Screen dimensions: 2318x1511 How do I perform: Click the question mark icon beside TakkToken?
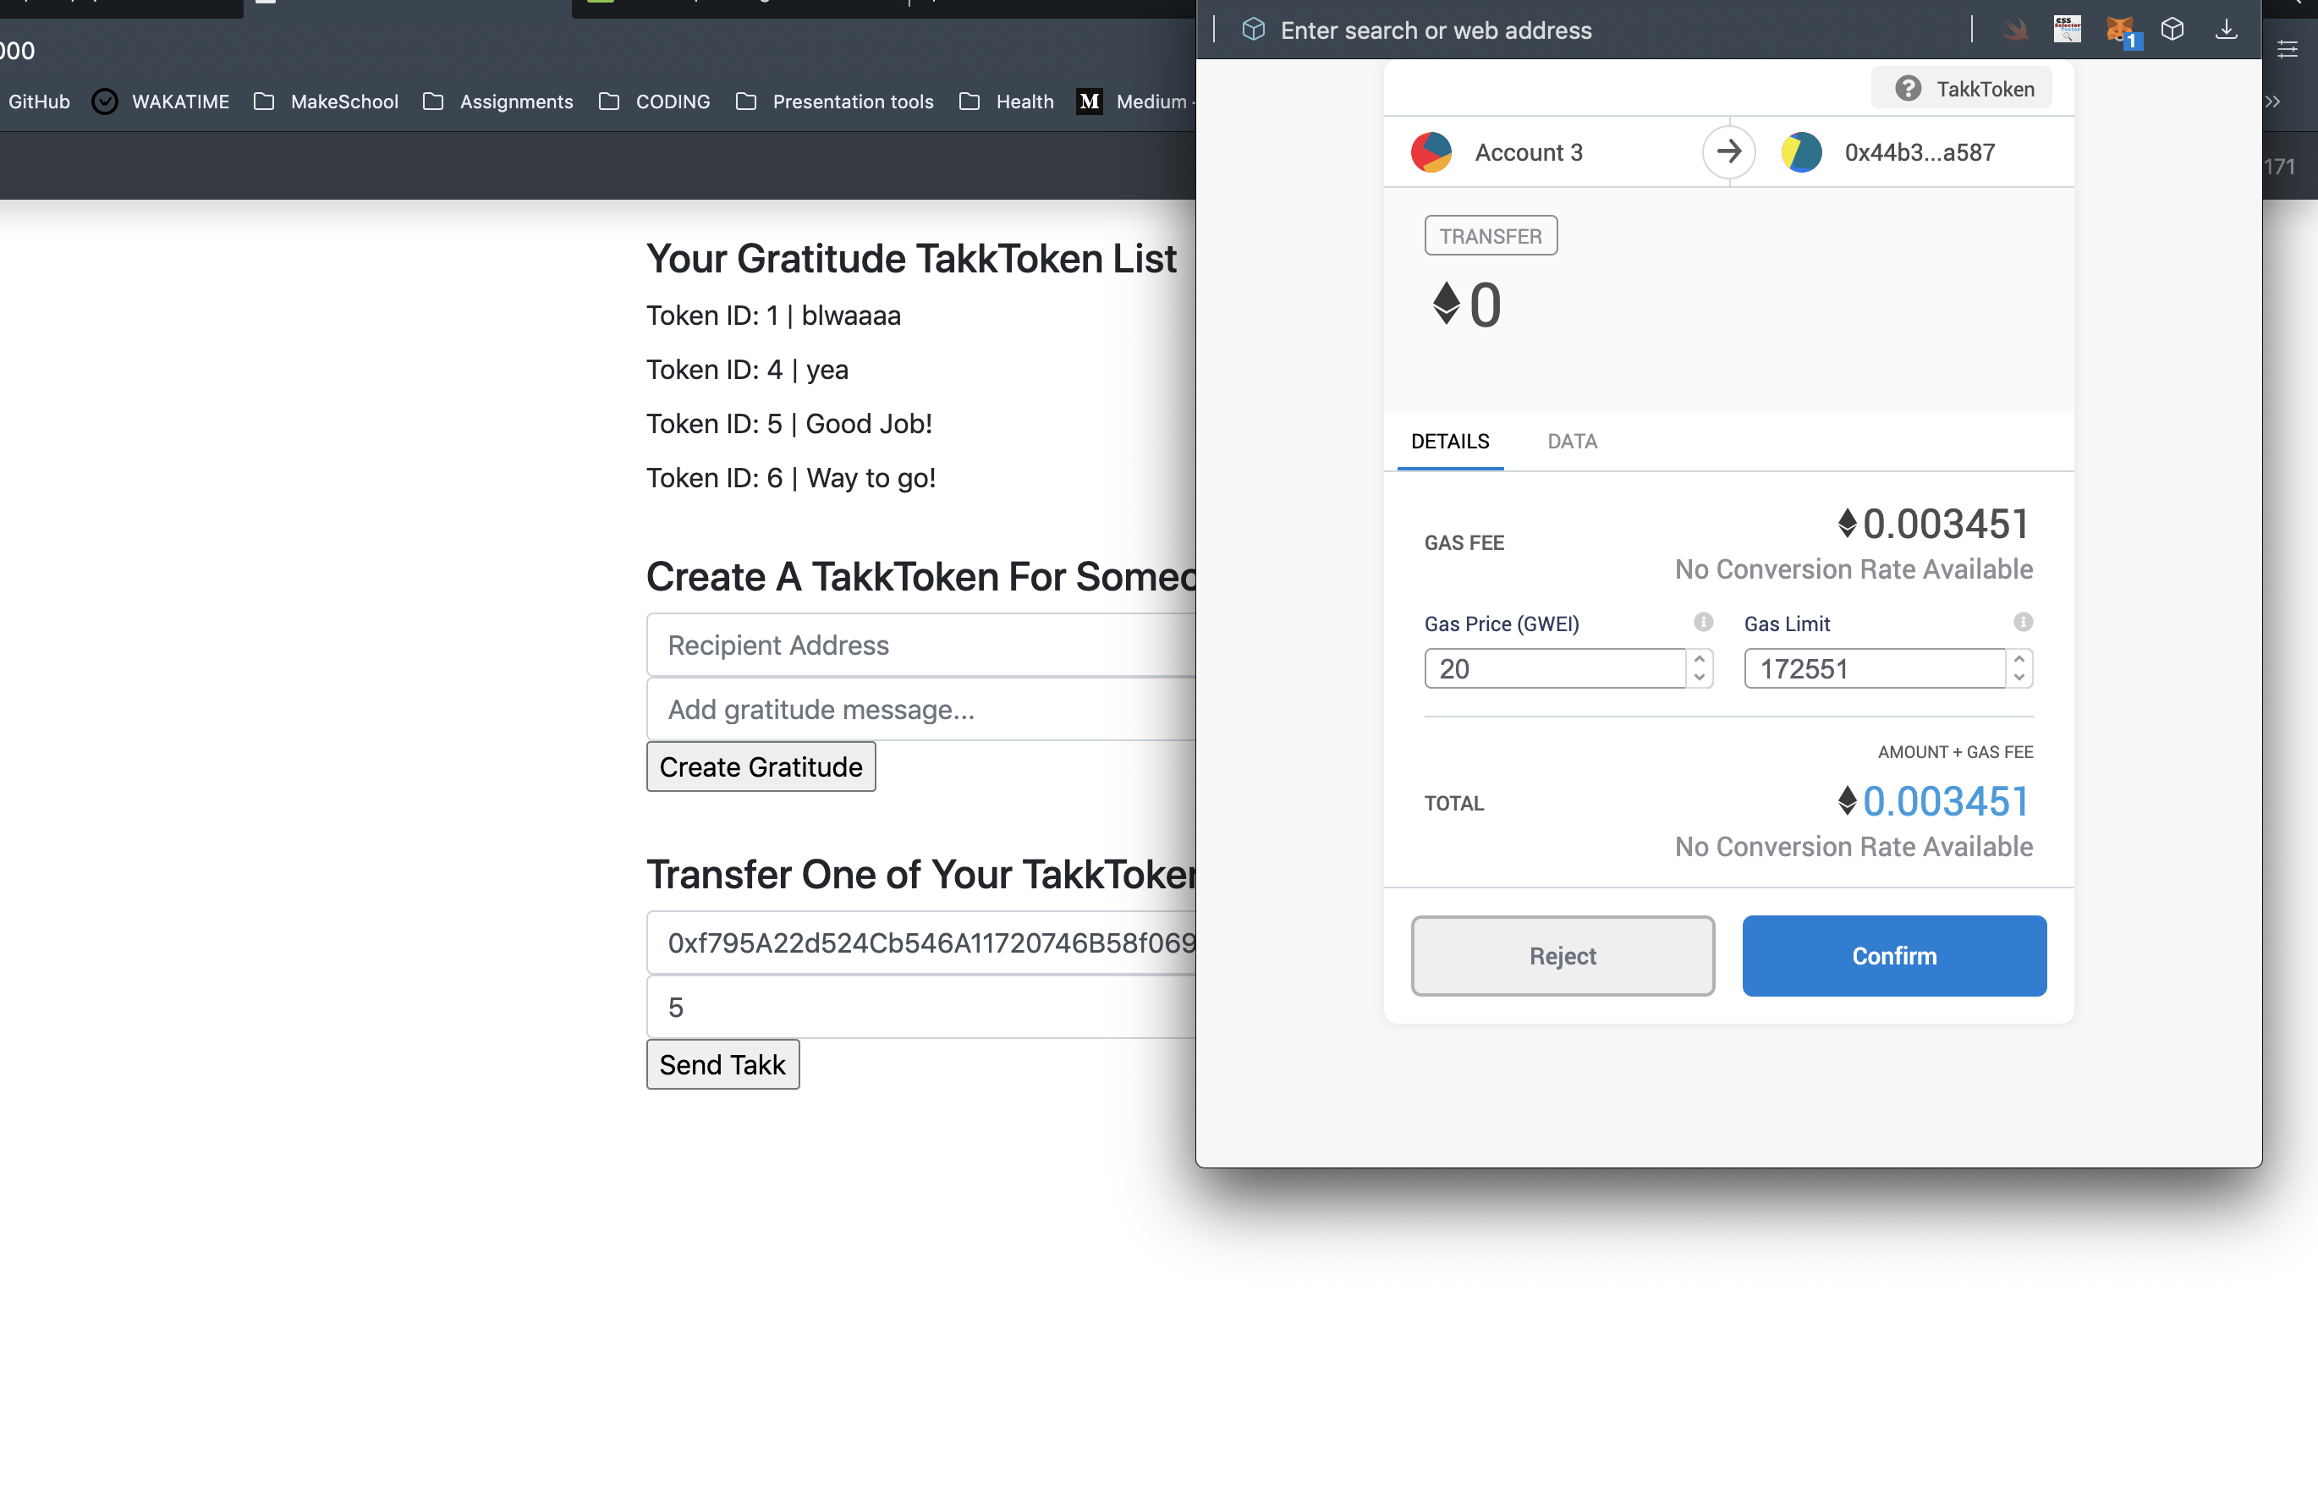point(1908,89)
